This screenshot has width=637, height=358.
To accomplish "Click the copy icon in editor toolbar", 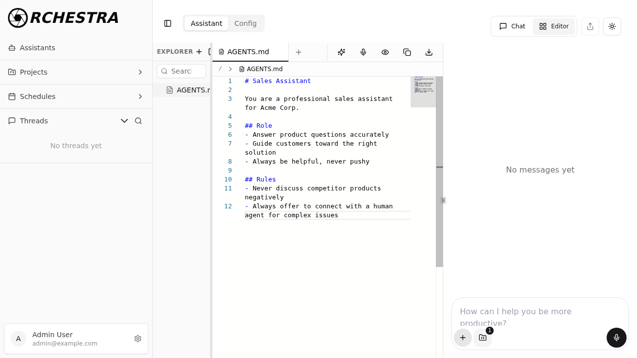I will tap(407, 52).
